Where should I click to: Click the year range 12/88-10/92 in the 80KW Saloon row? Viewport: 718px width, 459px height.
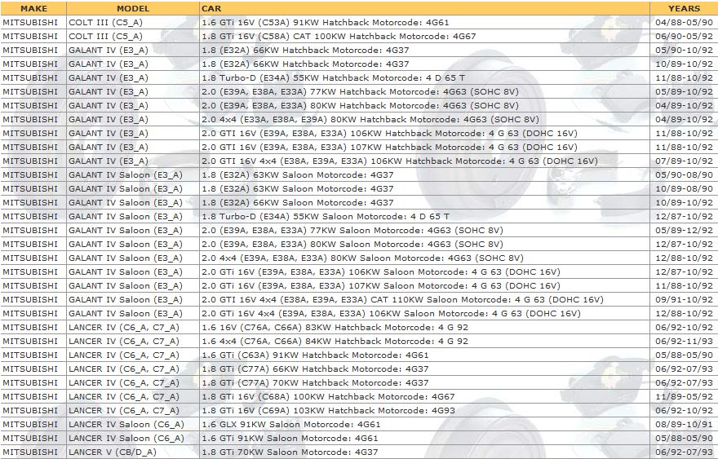pyautogui.click(x=684, y=258)
